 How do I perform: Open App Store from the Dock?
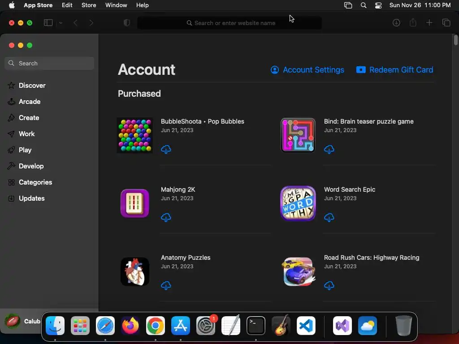point(181,326)
